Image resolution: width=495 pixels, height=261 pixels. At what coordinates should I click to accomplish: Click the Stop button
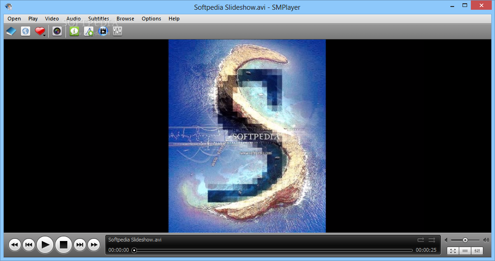point(64,245)
